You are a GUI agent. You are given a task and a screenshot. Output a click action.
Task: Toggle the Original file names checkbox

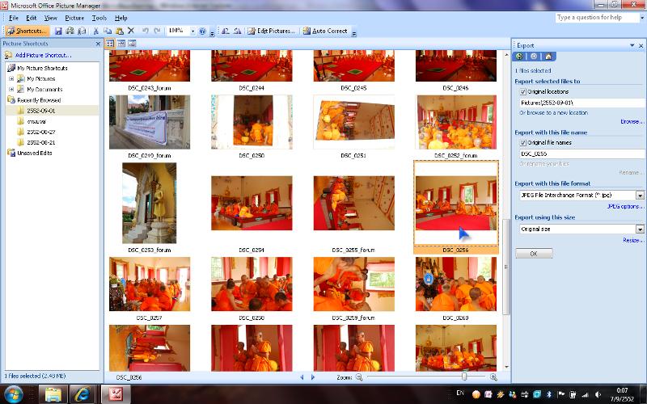pyautogui.click(x=522, y=143)
